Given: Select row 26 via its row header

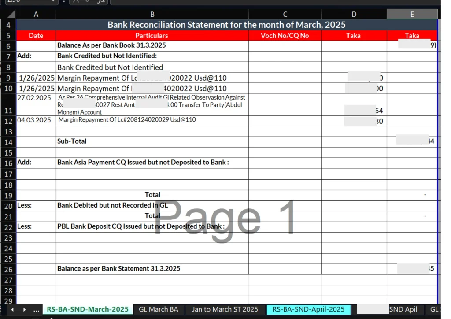Looking at the screenshot, I should point(8,269).
